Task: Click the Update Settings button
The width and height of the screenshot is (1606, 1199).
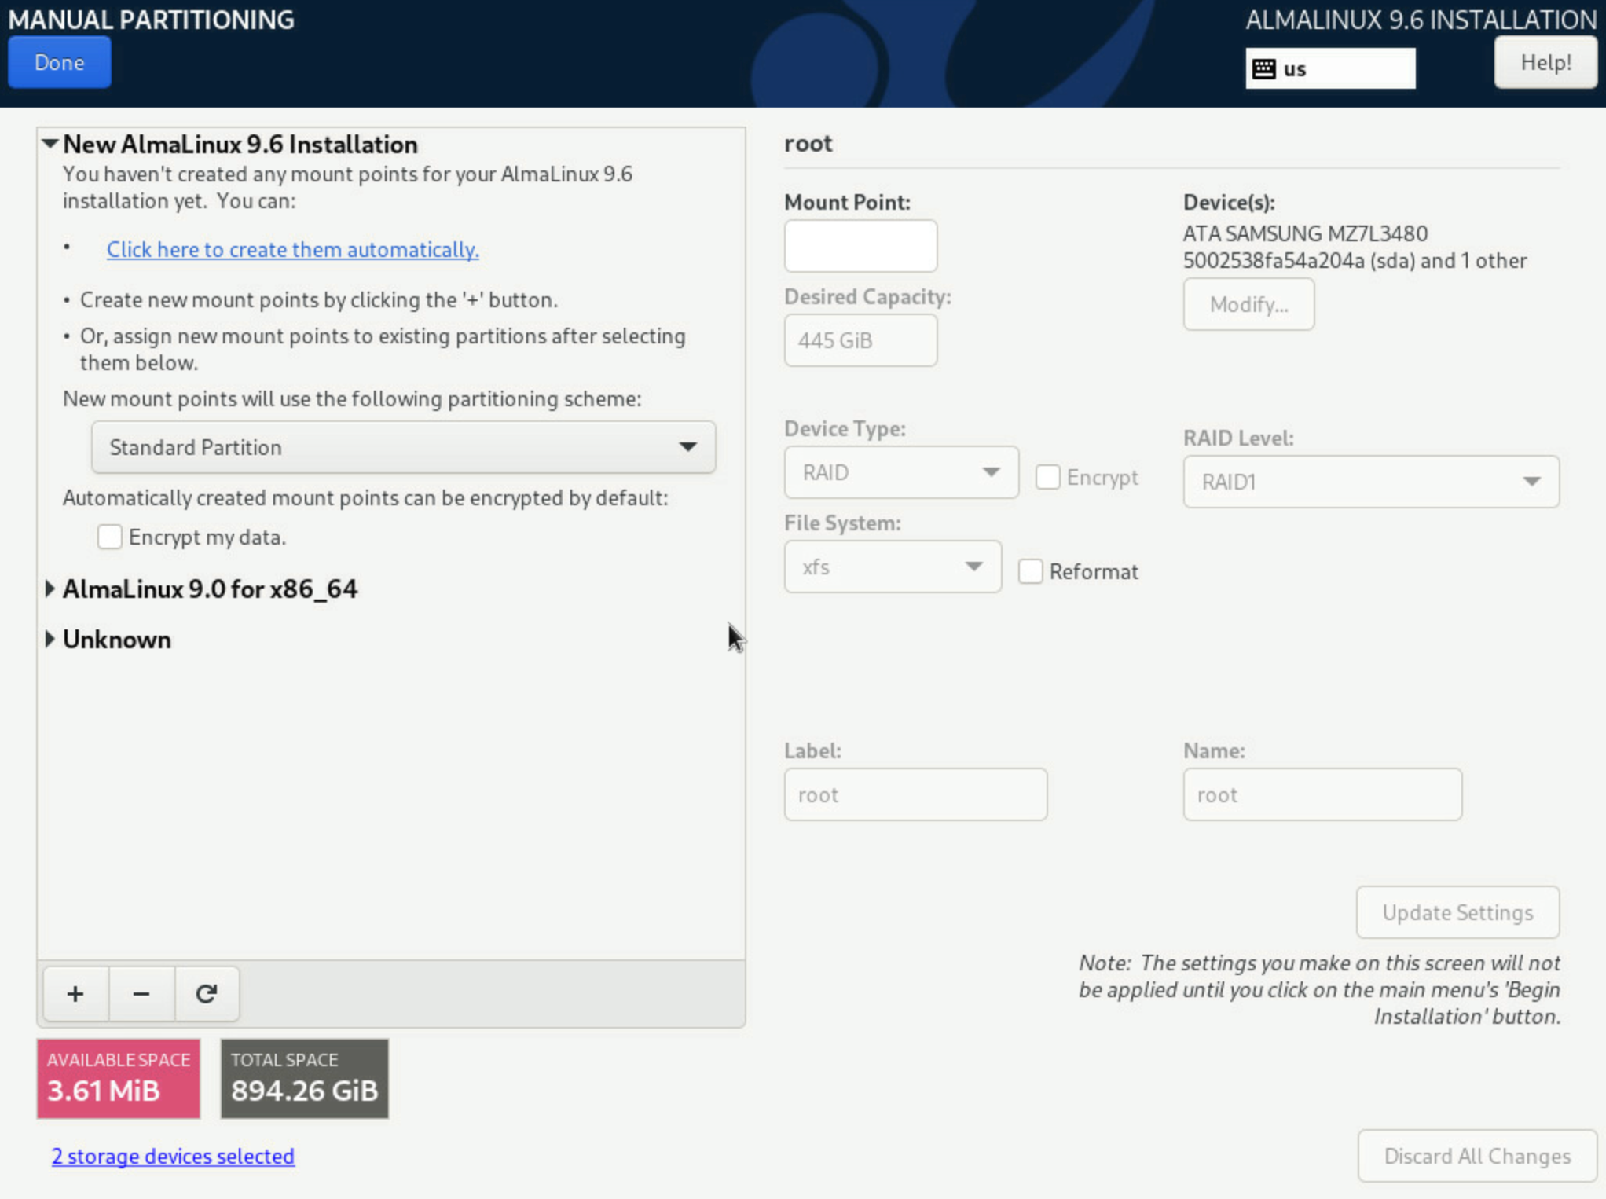Action: [1457, 912]
